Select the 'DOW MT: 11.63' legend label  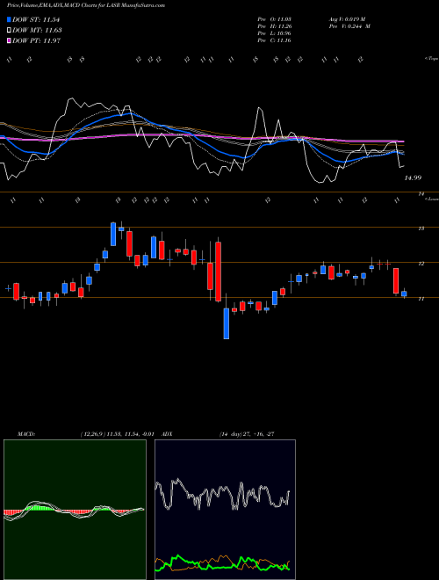37,31
